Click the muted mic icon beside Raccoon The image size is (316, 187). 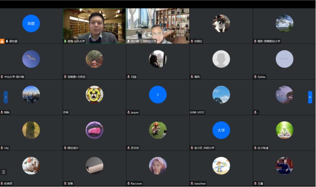(128, 184)
